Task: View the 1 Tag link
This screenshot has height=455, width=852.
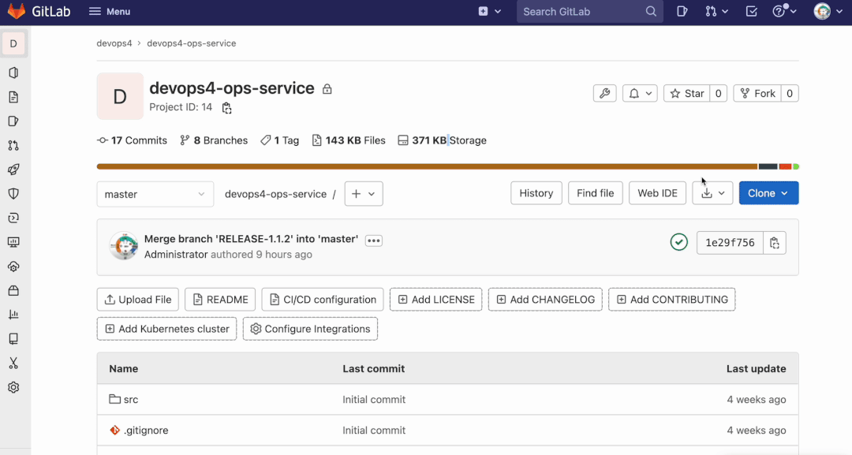Action: point(279,140)
